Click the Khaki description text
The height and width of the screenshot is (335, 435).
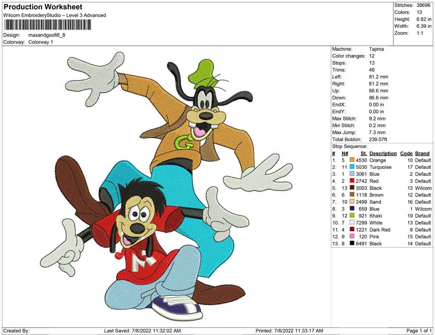point(376,216)
